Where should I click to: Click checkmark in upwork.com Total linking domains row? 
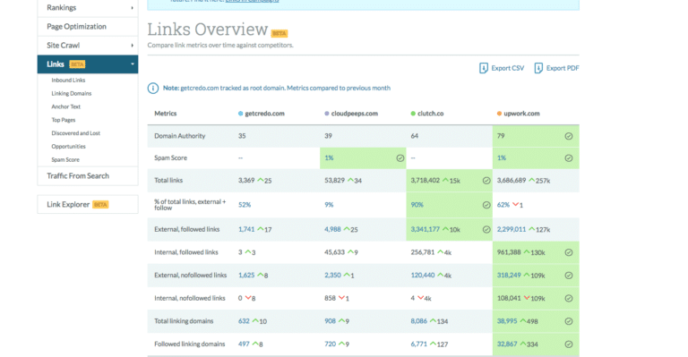(569, 321)
